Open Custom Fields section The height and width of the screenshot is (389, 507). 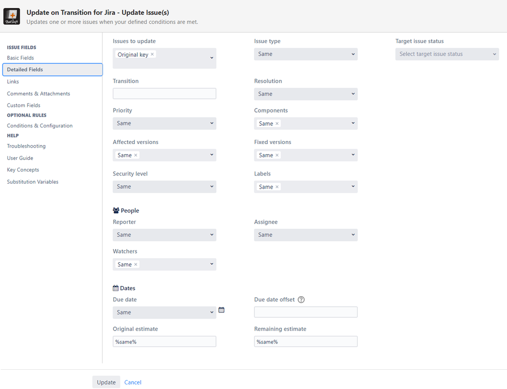coord(24,105)
